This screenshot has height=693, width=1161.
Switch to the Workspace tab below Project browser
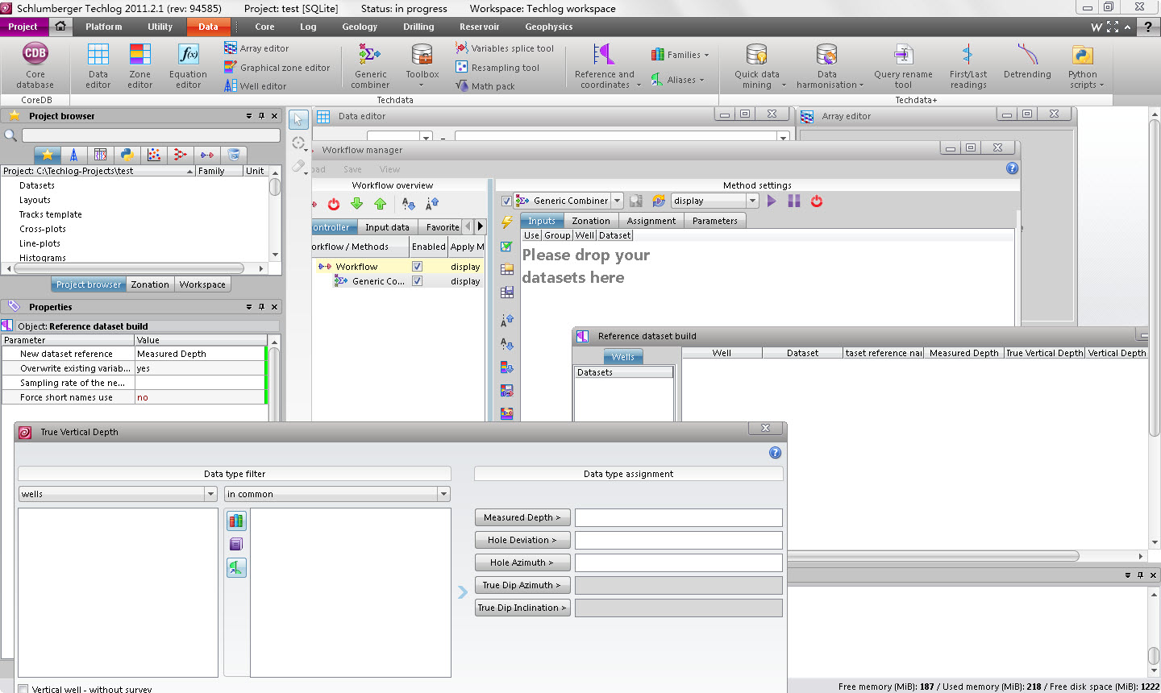pyautogui.click(x=202, y=284)
